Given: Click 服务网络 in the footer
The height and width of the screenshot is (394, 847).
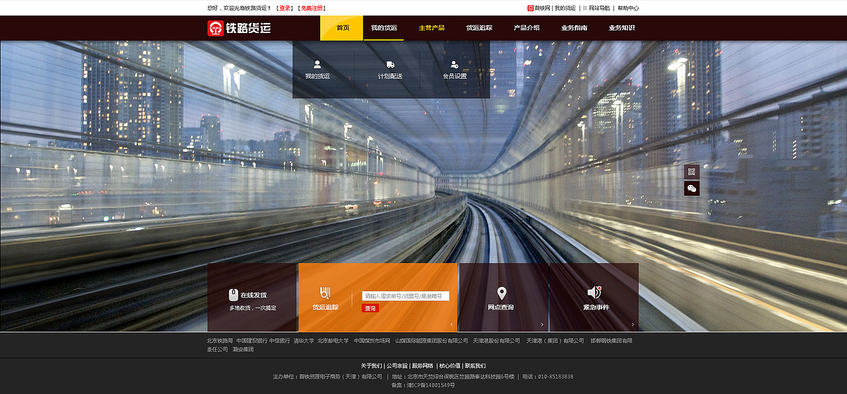Looking at the screenshot, I should click(422, 366).
